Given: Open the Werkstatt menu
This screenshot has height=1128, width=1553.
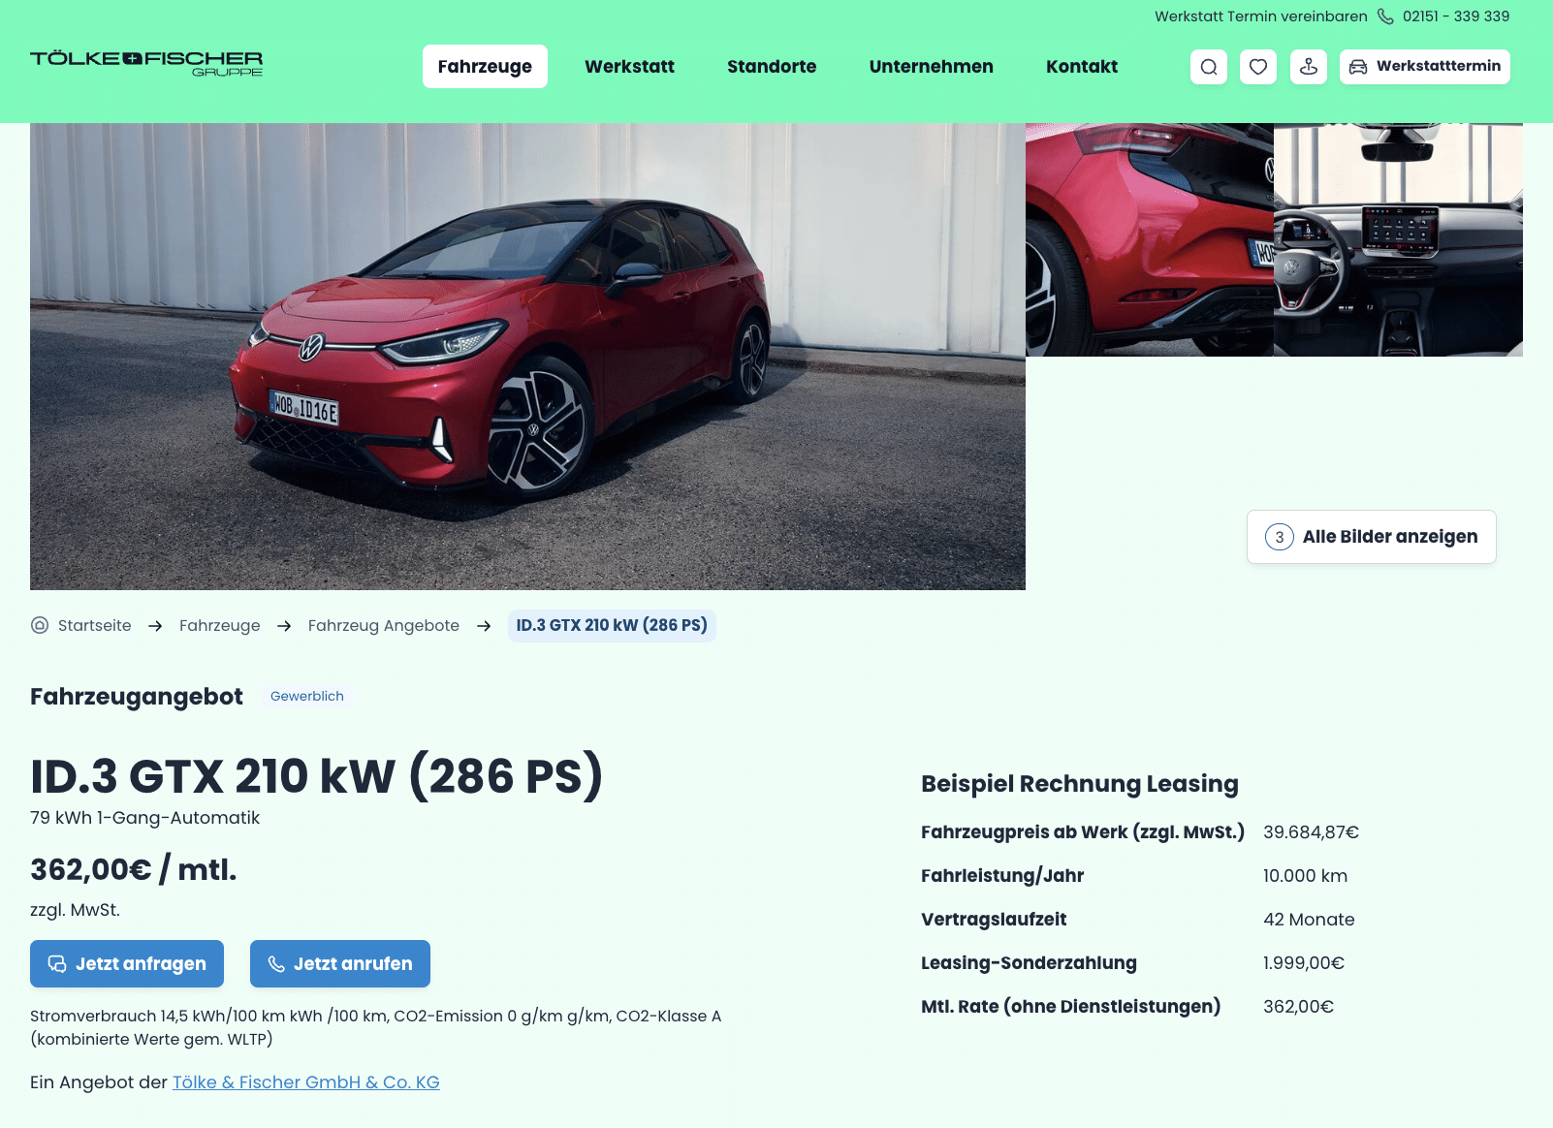Looking at the screenshot, I should click(629, 67).
